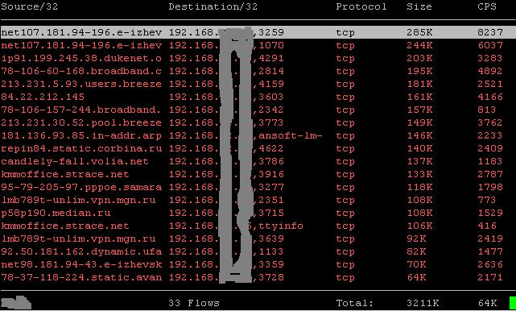Click the 285K size value
This screenshot has height=311, width=516.
coord(419,32)
